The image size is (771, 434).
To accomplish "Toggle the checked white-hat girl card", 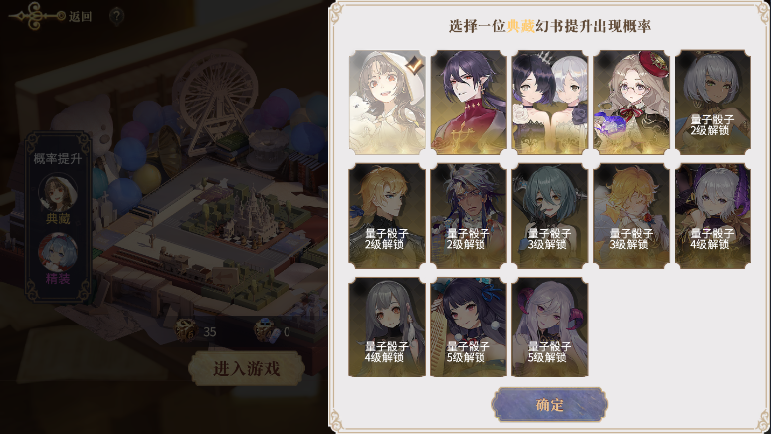I will (x=387, y=102).
